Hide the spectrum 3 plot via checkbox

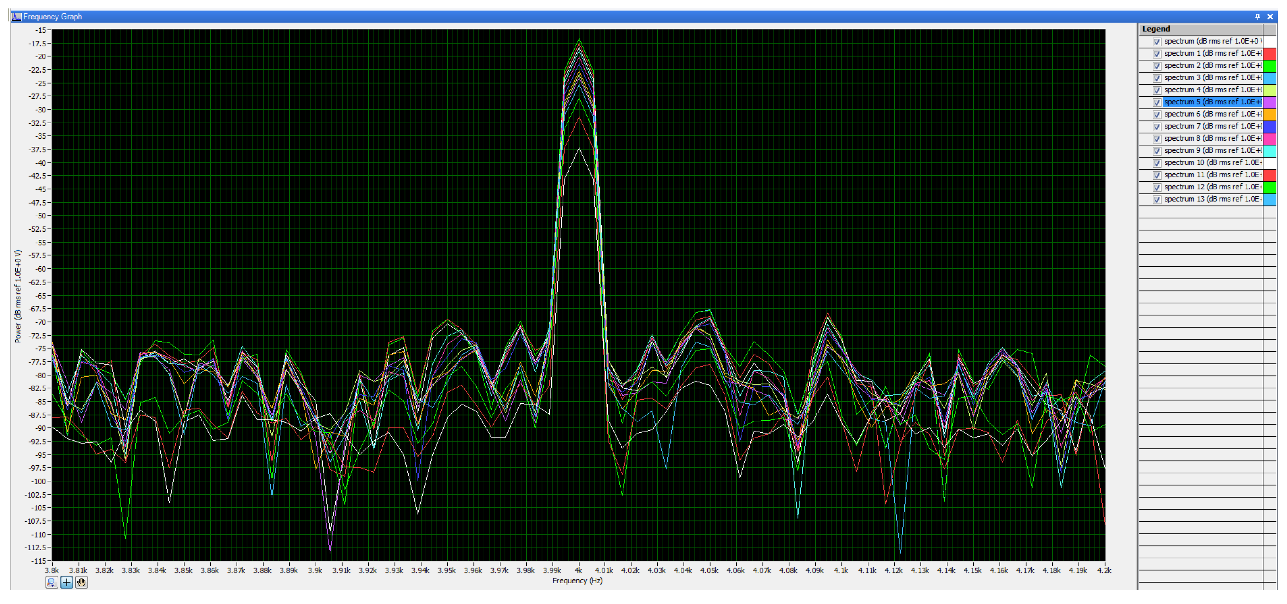1157,78
